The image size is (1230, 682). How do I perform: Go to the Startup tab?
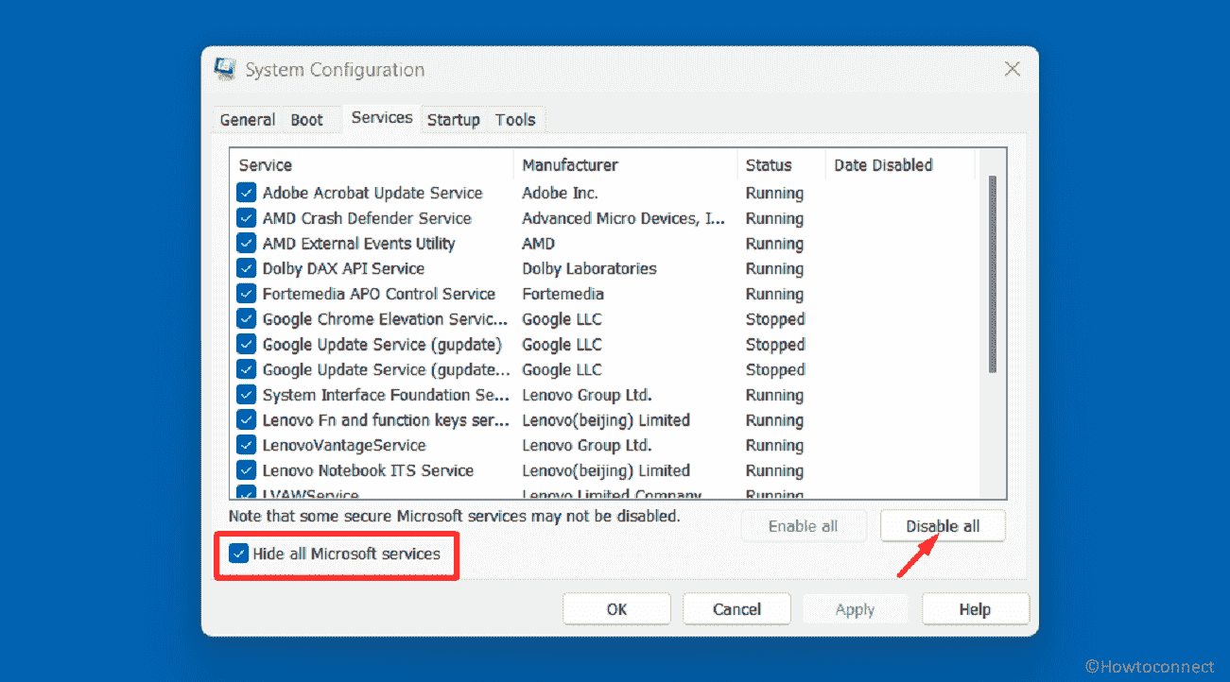pyautogui.click(x=454, y=120)
